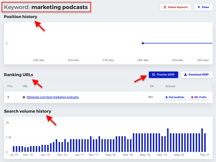The image size is (216, 162).
Task: Close the keyword detail panel
Action: pyautogui.click(x=203, y=7)
